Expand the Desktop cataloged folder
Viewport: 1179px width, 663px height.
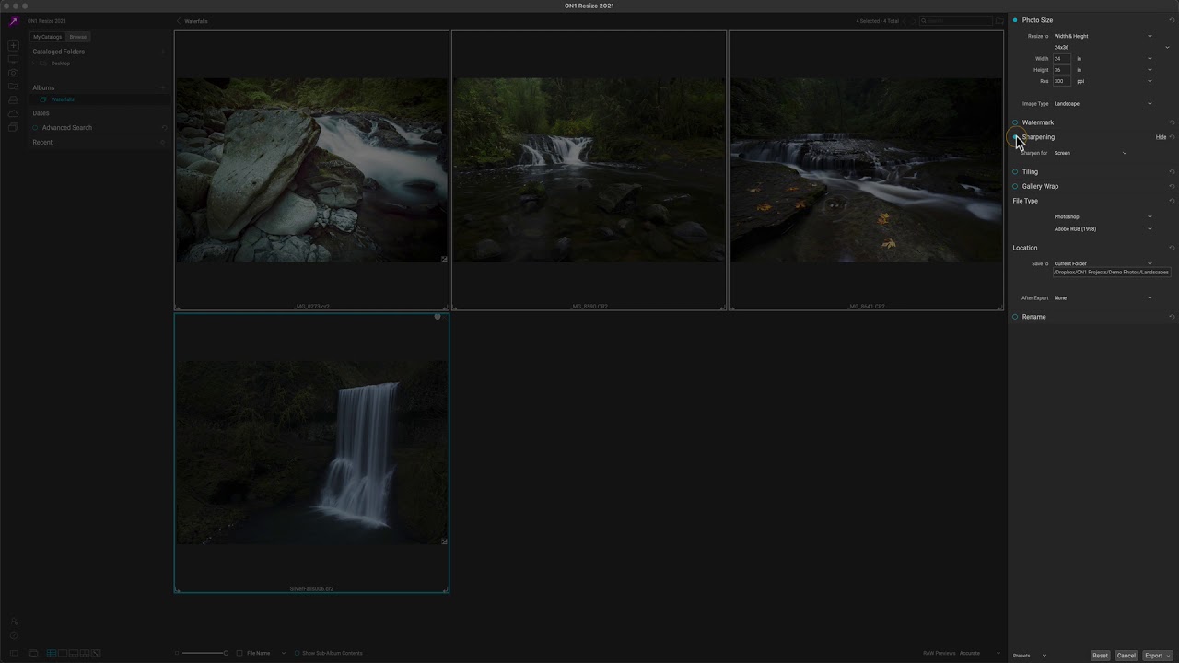[34, 64]
